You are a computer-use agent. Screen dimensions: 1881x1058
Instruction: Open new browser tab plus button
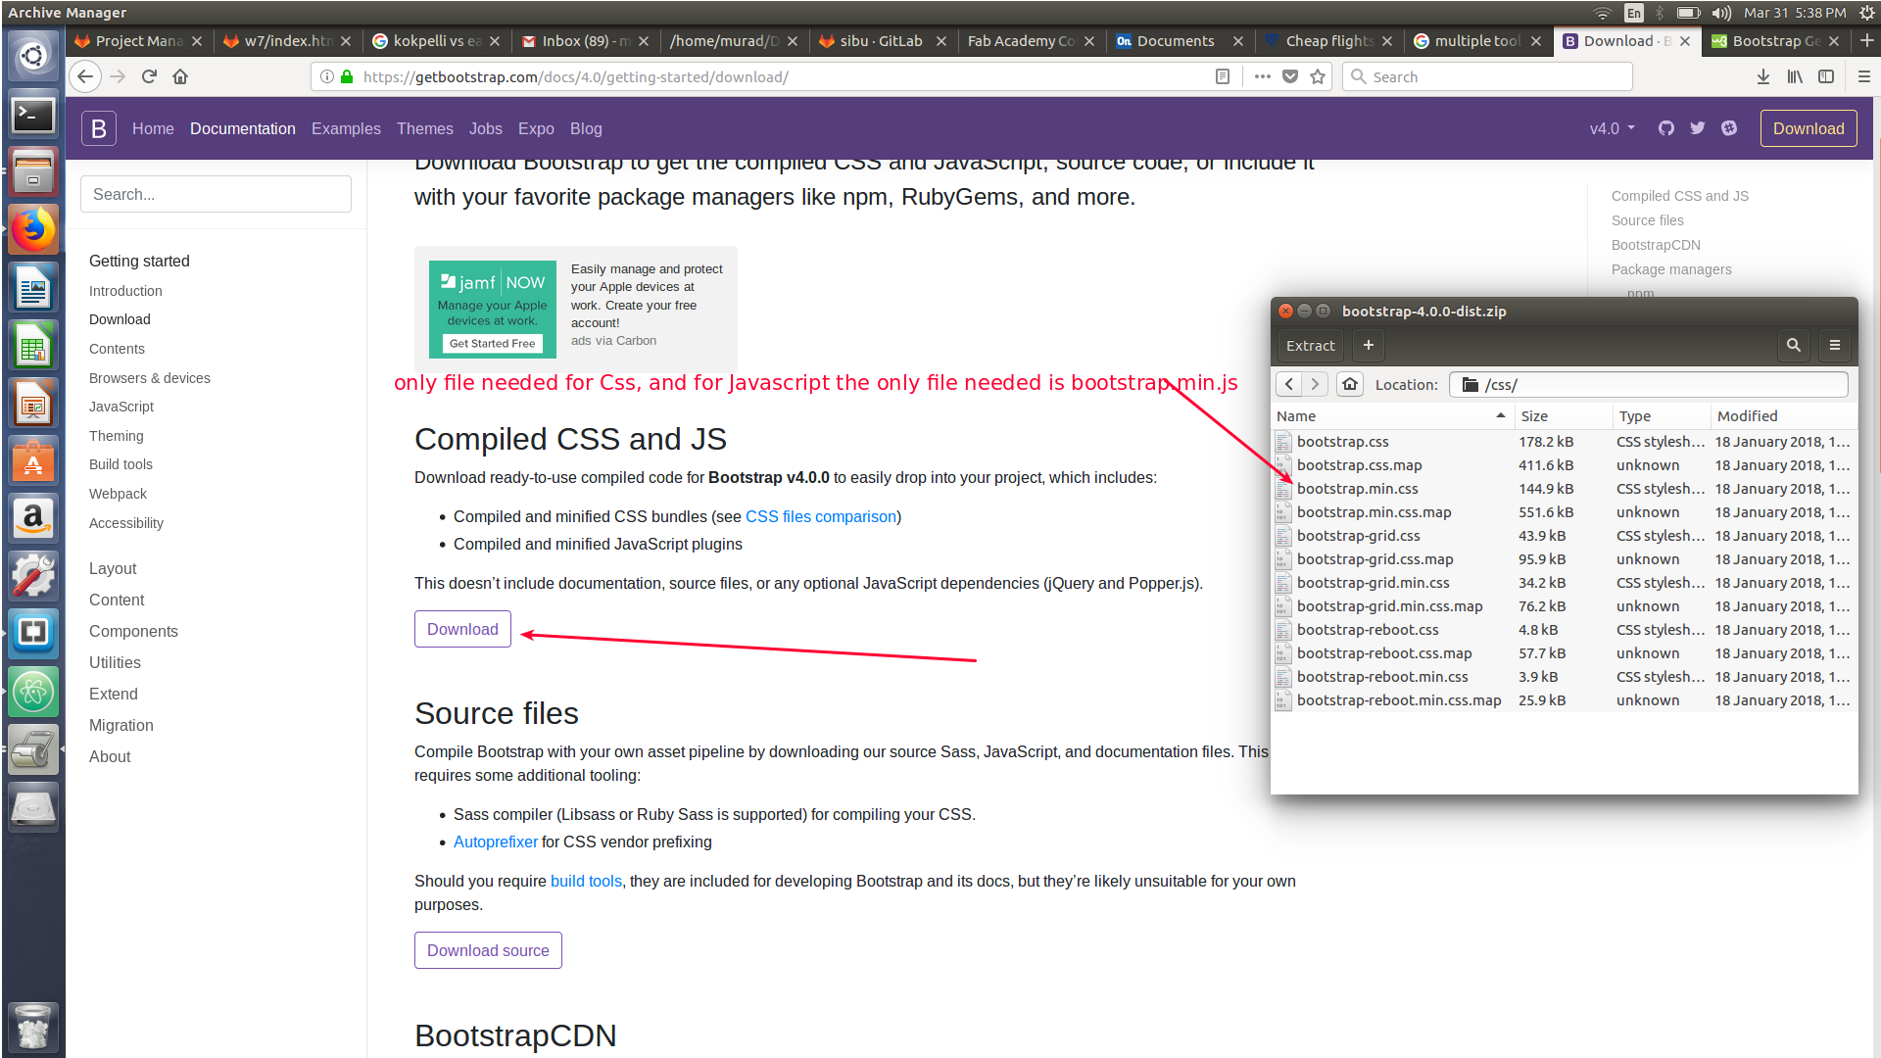tap(1866, 40)
